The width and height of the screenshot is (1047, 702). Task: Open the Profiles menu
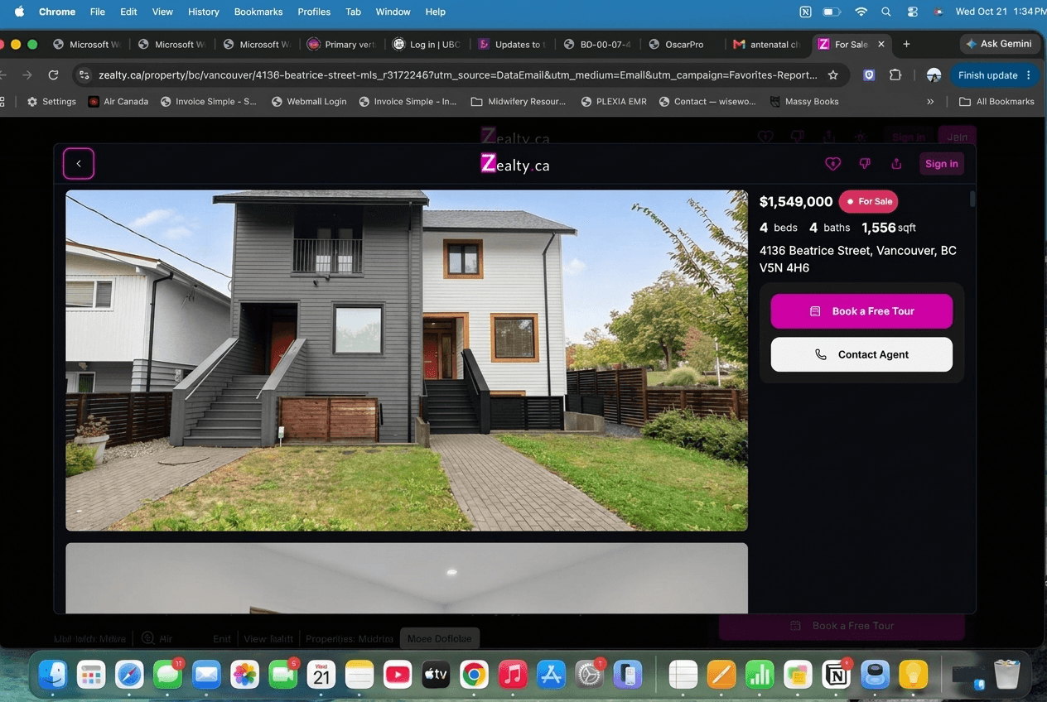click(314, 12)
